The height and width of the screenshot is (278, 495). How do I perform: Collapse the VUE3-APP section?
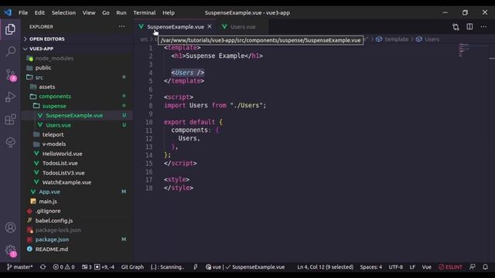[77, 49]
